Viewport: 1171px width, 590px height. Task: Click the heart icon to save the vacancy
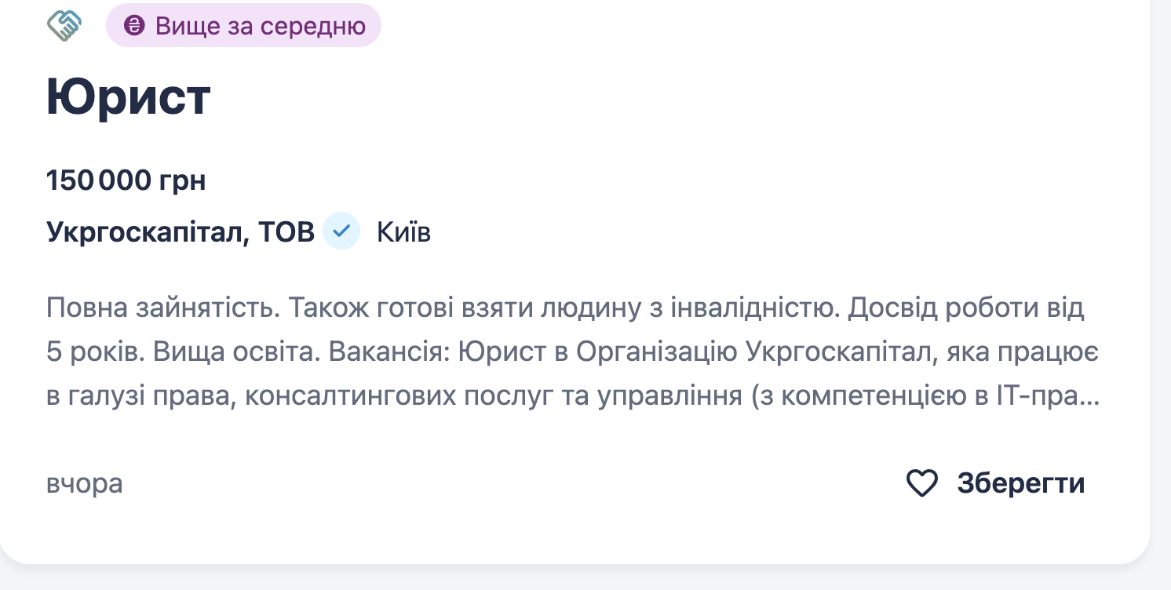tap(921, 483)
